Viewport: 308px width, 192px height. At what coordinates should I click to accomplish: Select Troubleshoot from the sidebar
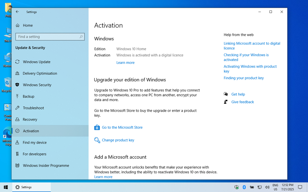pyautogui.click(x=50, y=108)
